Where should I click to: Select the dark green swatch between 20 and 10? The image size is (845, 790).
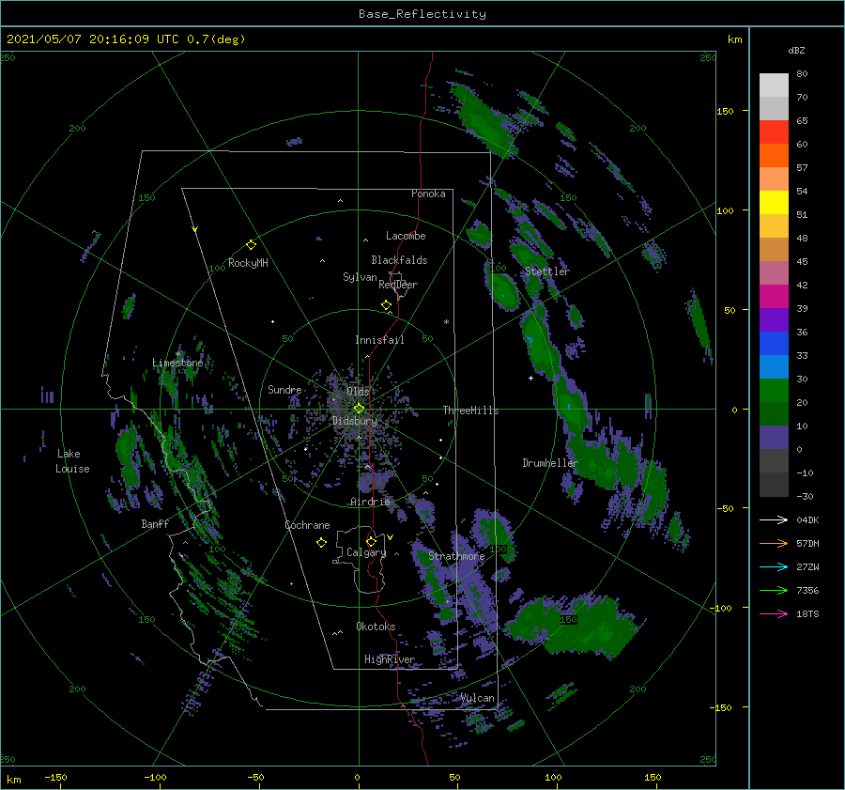click(x=774, y=413)
